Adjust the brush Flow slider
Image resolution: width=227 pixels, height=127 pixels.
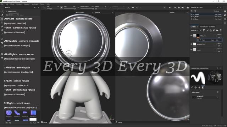[70, 9]
